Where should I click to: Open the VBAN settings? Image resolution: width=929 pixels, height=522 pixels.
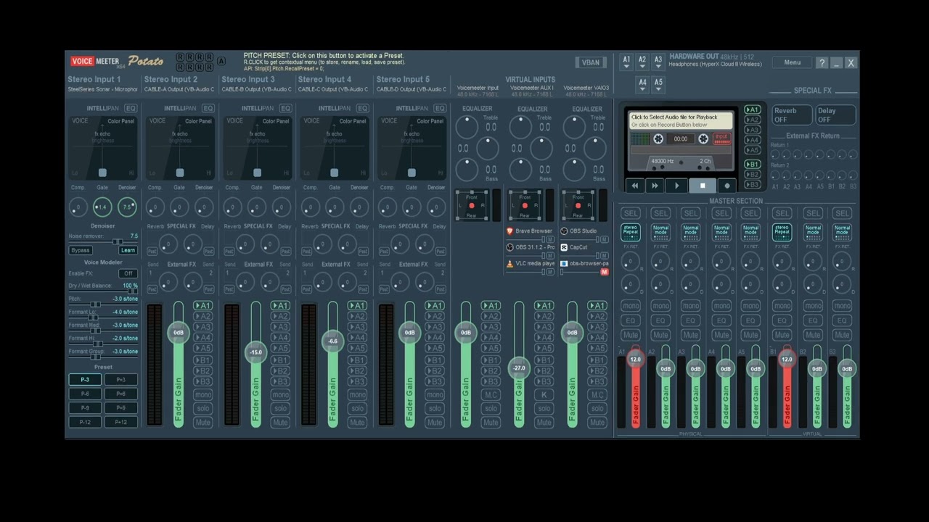coord(591,62)
